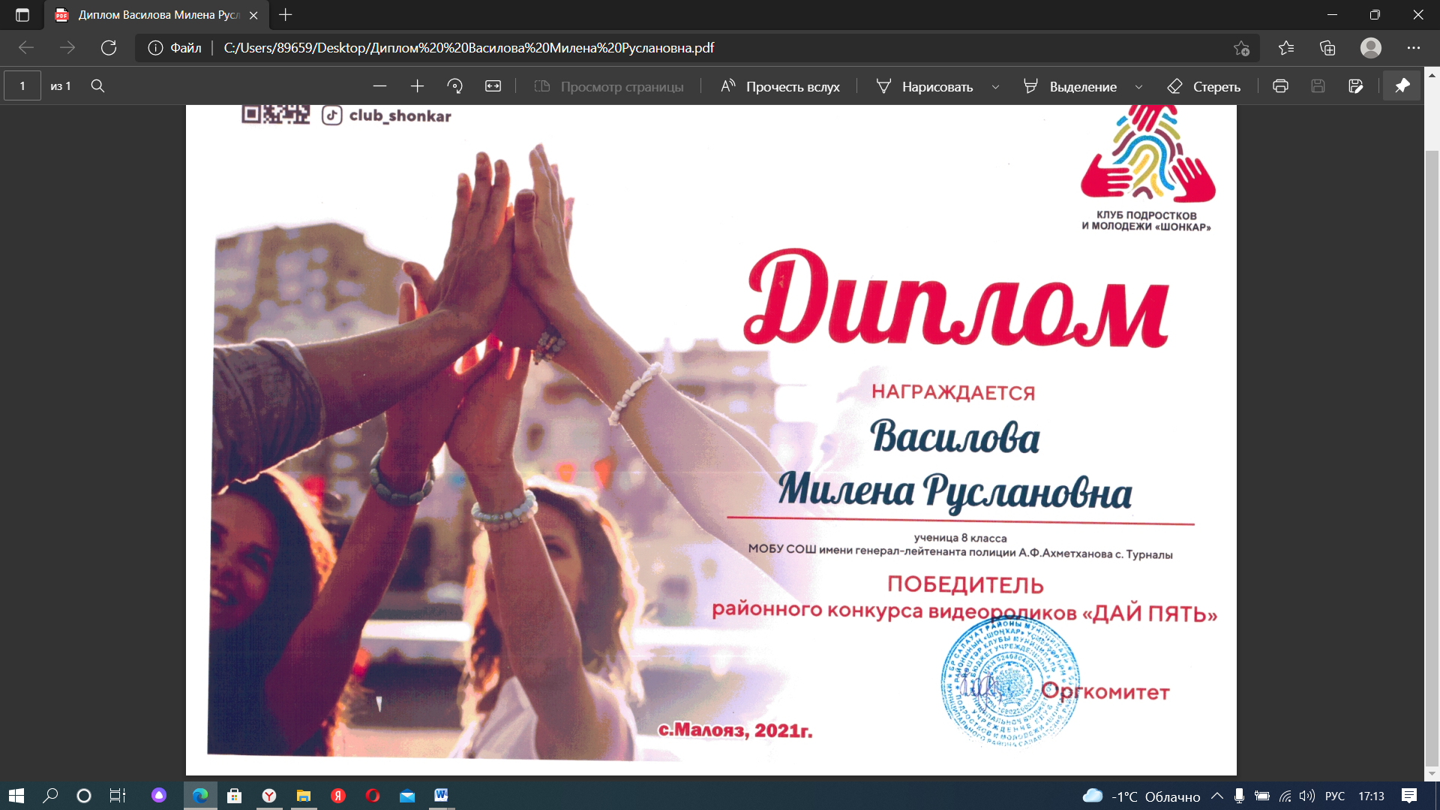Open Windows taskbar search
Viewport: 1440px width, 810px height.
(50, 796)
